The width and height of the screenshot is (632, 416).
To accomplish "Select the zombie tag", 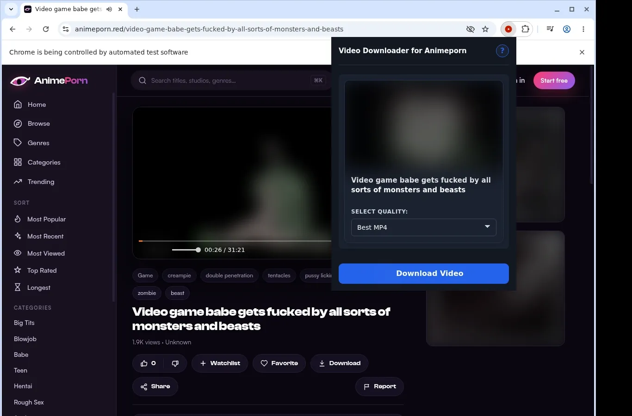I will tap(147, 293).
